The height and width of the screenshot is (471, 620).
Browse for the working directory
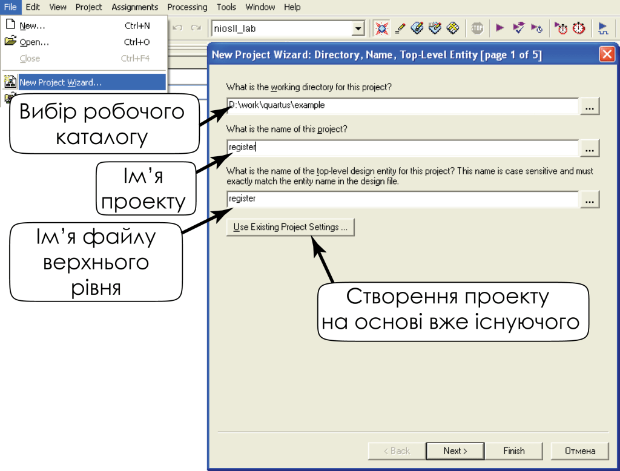click(590, 106)
